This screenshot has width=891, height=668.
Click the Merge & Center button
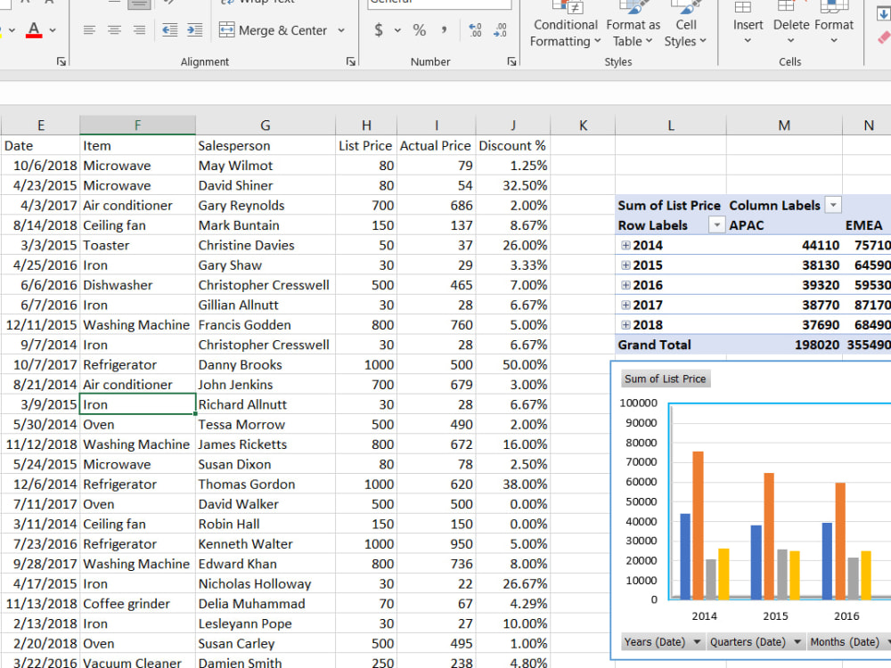pyautogui.click(x=274, y=30)
